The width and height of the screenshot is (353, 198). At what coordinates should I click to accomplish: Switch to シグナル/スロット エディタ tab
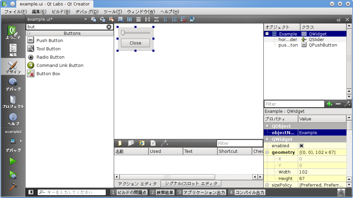[191, 184]
